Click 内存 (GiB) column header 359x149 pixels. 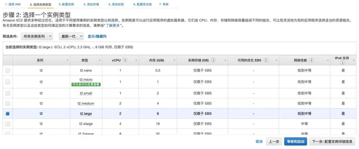(x=158, y=61)
